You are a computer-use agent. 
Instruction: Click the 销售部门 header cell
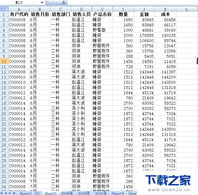[60, 14]
